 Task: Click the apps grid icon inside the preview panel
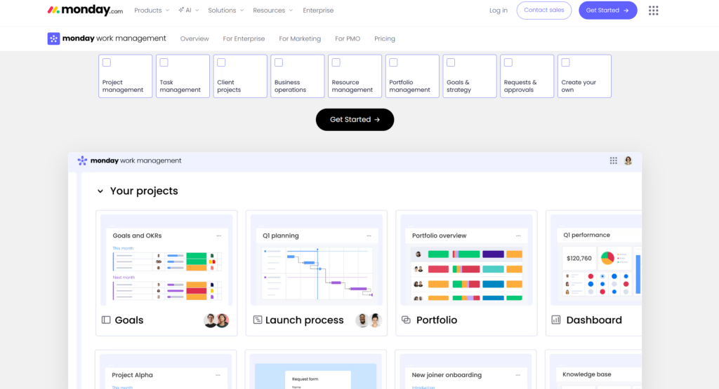(x=614, y=161)
